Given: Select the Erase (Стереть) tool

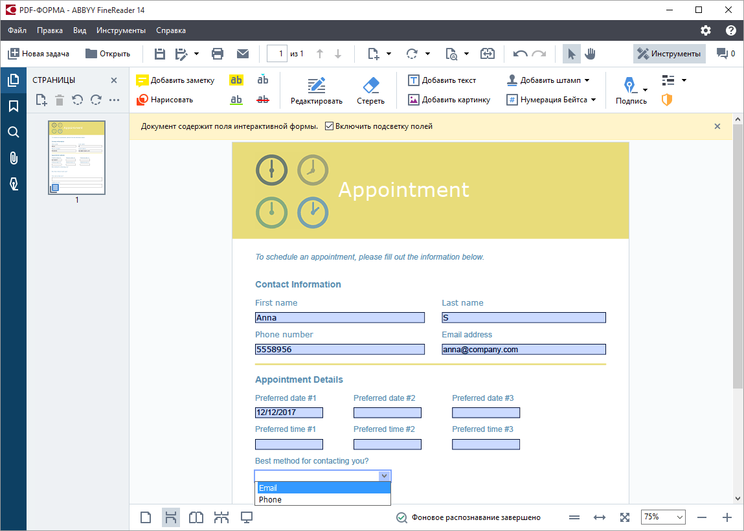Looking at the screenshot, I should click(370, 91).
